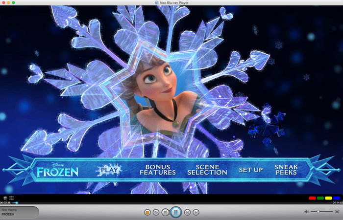Select PLAY in the Frozen menu
Screen dimensions: 343x220
[x=109, y=170]
